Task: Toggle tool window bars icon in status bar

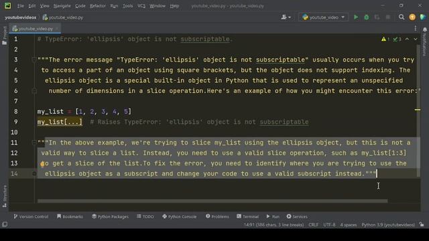Action: [5, 225]
